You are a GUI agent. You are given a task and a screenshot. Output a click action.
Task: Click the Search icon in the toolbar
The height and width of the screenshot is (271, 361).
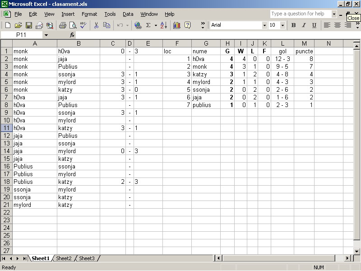[50, 25]
